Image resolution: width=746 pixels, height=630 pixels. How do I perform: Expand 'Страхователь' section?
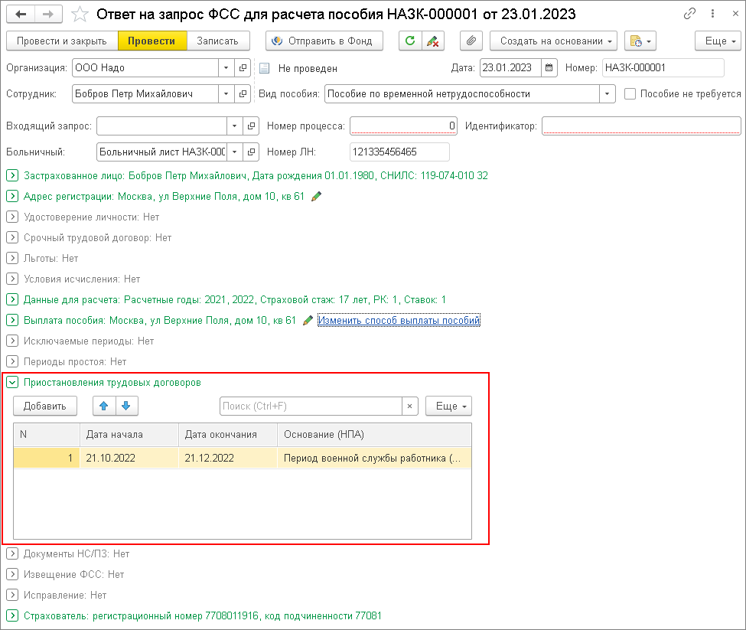[12, 615]
